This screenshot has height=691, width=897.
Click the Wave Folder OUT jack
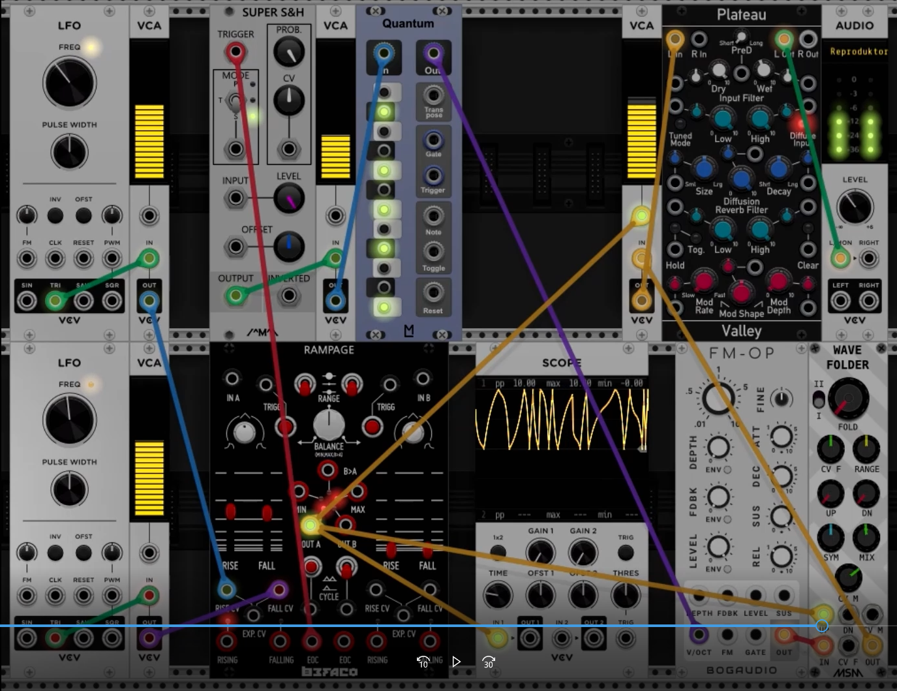[872, 646]
